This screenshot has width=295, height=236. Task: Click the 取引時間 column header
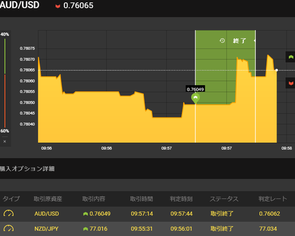[x=141, y=199]
